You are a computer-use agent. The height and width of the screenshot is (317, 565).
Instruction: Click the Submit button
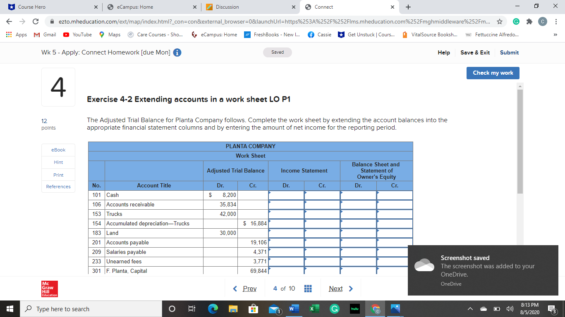coord(509,52)
